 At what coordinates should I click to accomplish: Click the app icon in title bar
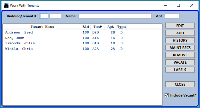pos(6,5)
